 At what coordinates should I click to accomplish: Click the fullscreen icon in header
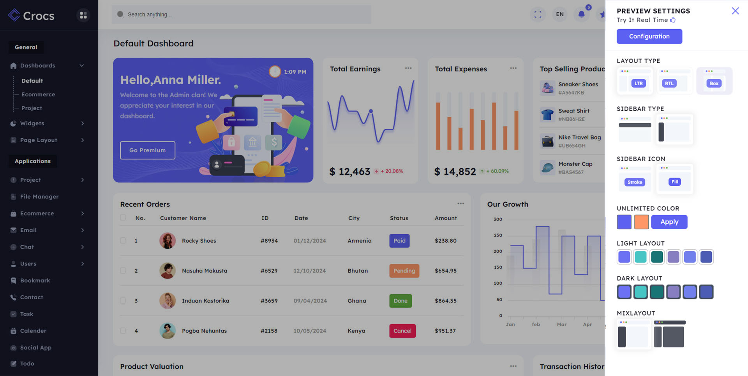538,14
